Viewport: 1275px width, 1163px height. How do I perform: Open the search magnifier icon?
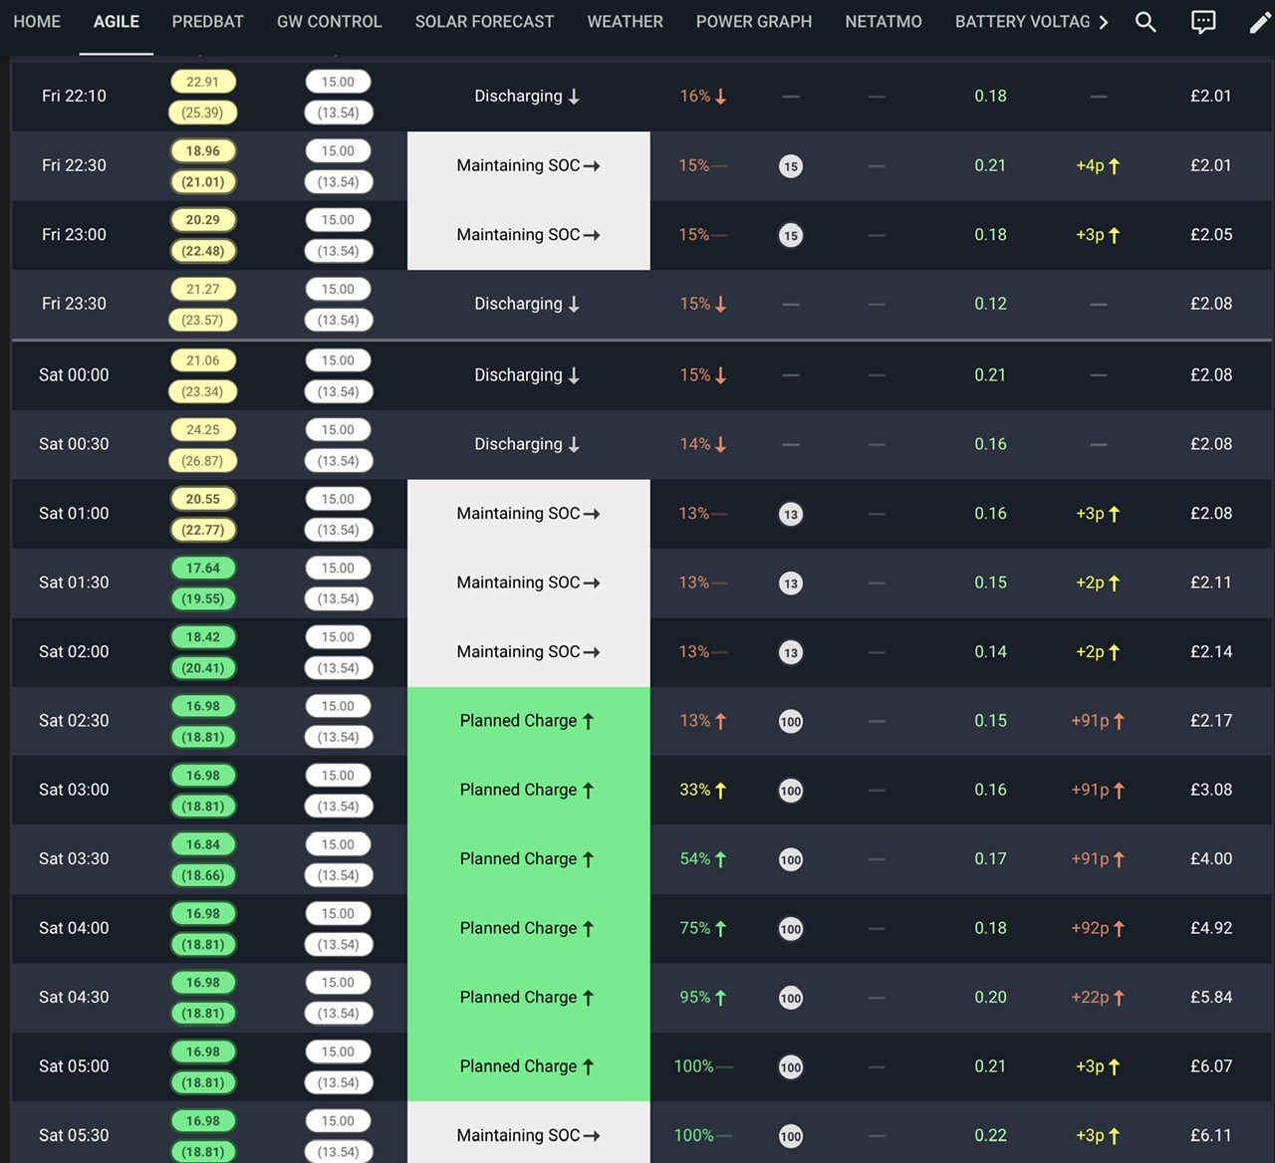tap(1146, 22)
